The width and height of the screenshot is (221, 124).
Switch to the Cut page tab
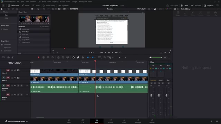pyautogui.click(x=83, y=121)
